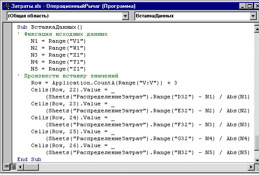The image size is (259, 175).
Task: Click horizontal scrollbar left arrow
Action: (x=20, y=167)
